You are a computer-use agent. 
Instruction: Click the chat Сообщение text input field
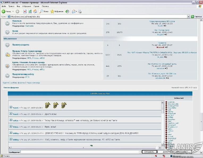coord(81,152)
